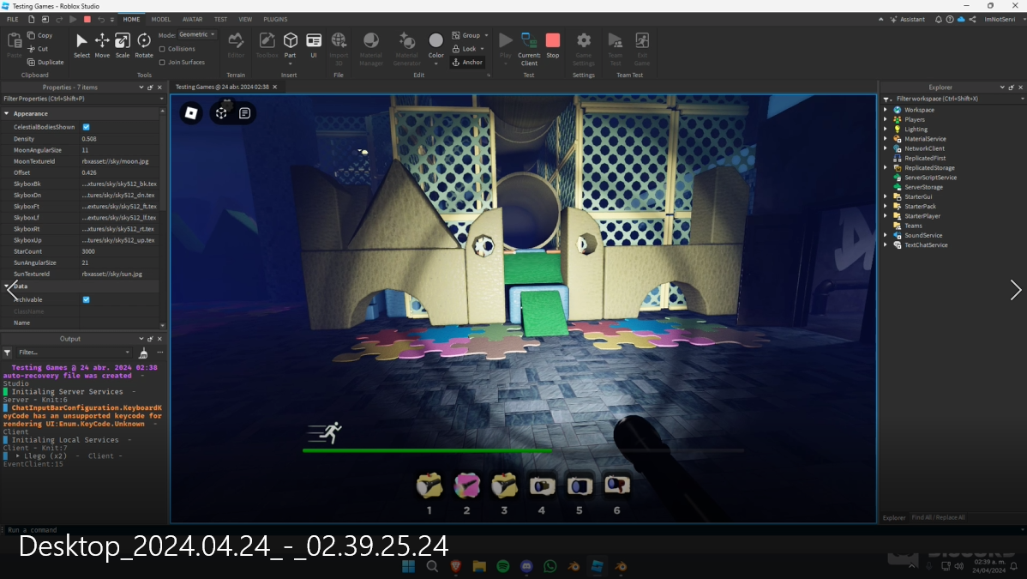The width and height of the screenshot is (1027, 579).
Task: Open File Explorer from the taskbar
Action: coord(479,566)
